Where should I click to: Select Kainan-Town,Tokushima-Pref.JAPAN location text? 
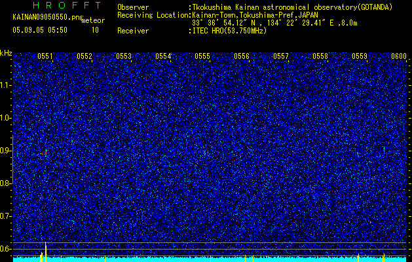[255, 15]
